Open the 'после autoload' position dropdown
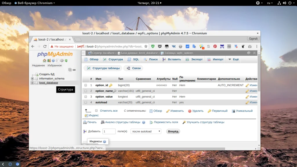Image resolution: width=297 pixels, height=167 pixels. (x=146, y=131)
